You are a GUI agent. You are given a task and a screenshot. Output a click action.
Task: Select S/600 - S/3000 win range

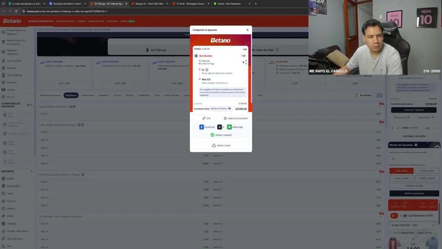point(402,178)
